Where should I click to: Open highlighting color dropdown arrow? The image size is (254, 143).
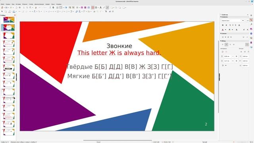pyautogui.click(x=233, y=30)
